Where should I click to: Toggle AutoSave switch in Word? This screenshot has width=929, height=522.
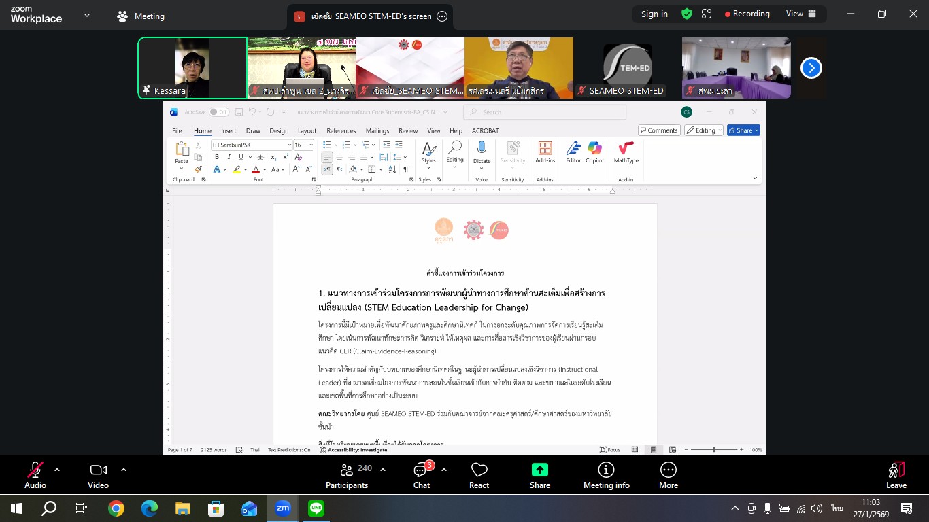(x=218, y=112)
